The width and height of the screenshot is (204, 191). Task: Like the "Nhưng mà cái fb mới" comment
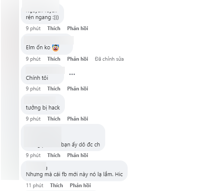click(56, 185)
